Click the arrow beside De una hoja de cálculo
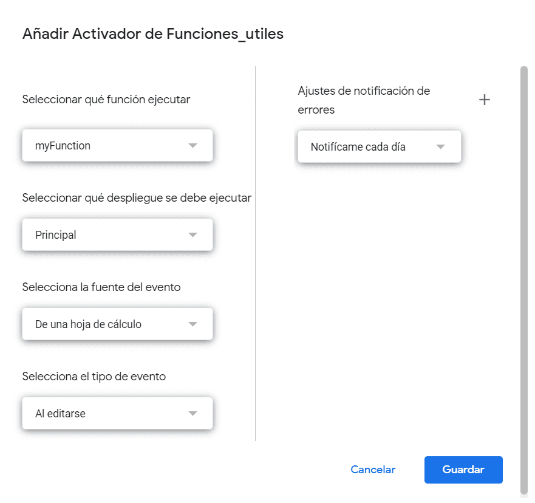The height and width of the screenshot is (503, 535). click(x=193, y=324)
